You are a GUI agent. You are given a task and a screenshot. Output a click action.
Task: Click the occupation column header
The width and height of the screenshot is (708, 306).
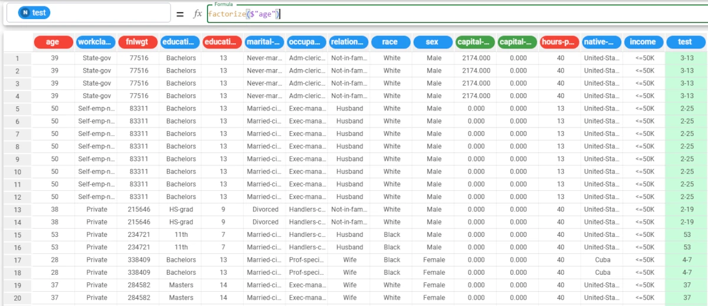307,42
